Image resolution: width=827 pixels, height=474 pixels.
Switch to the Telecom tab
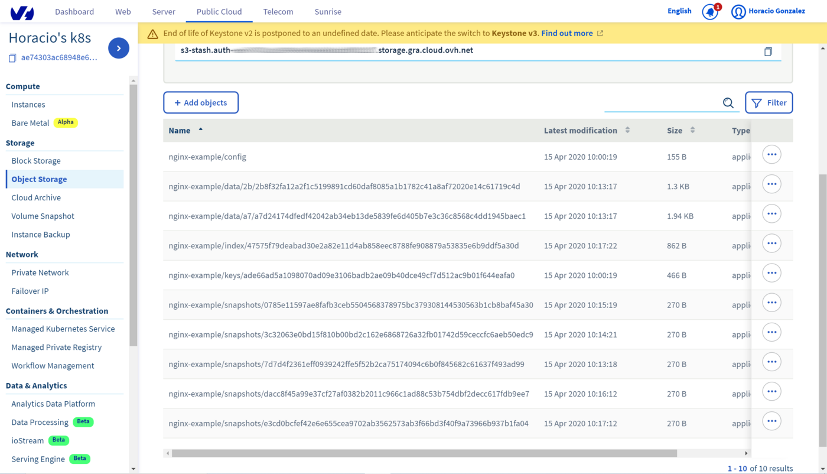coord(278,11)
